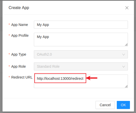
Task: Click the Redirect URL text area
Action: [81, 81]
